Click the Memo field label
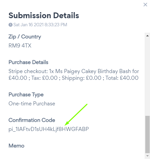The image size is (150, 167). coord(16,146)
